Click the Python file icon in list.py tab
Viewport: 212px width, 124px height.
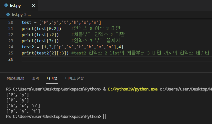coord(6,5)
